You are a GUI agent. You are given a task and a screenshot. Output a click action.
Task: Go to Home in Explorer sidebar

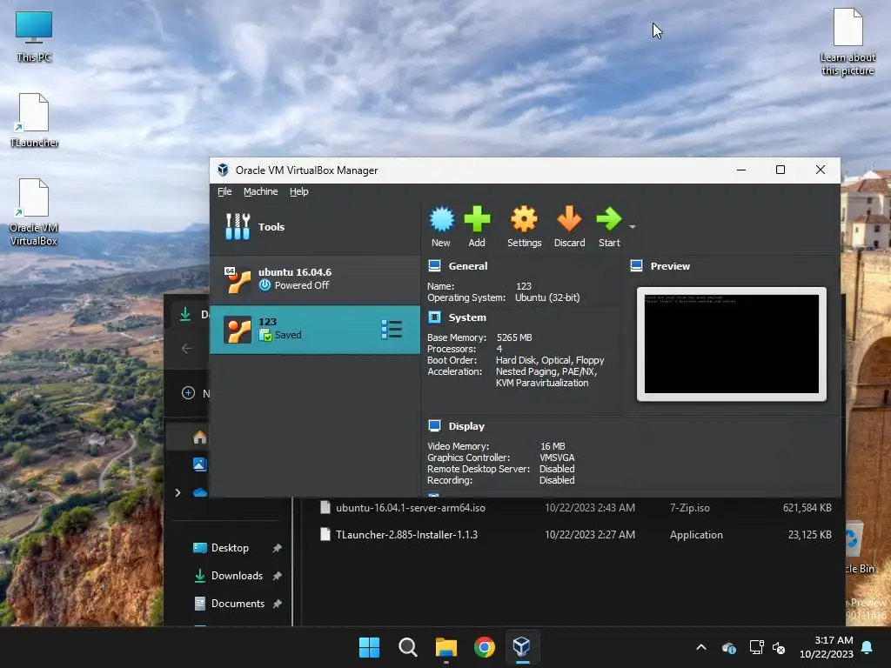pyautogui.click(x=200, y=437)
